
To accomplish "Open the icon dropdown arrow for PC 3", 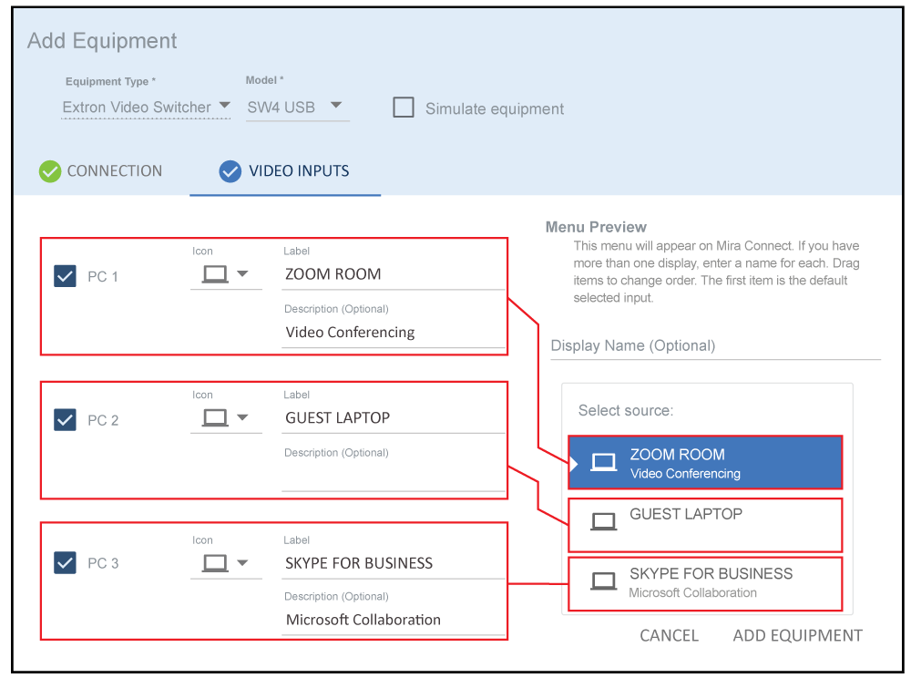I will pyautogui.click(x=242, y=563).
